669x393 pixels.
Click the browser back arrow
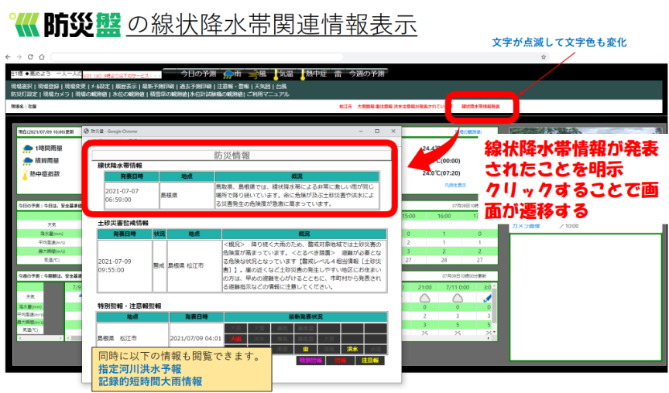coord(8,56)
